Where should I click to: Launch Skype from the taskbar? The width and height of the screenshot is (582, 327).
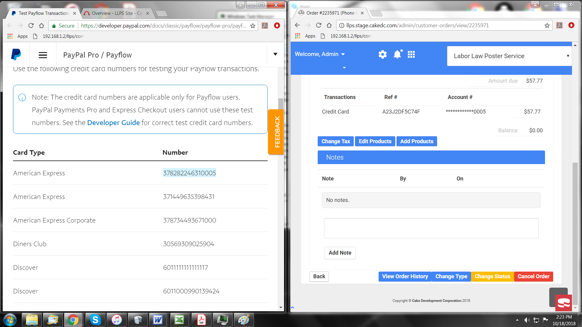(95, 320)
